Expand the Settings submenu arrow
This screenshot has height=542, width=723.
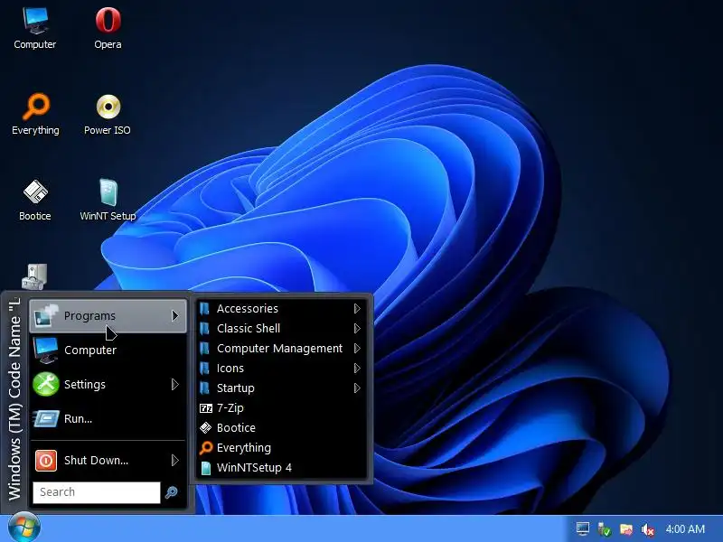[x=174, y=385]
